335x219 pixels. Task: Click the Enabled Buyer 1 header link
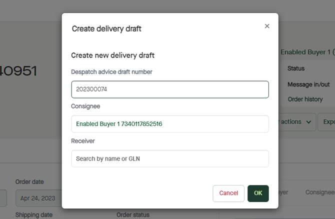click(307, 52)
